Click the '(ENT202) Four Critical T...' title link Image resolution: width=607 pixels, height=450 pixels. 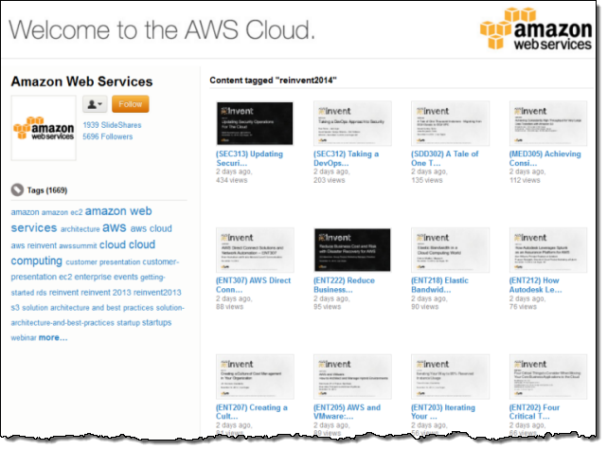click(535, 412)
